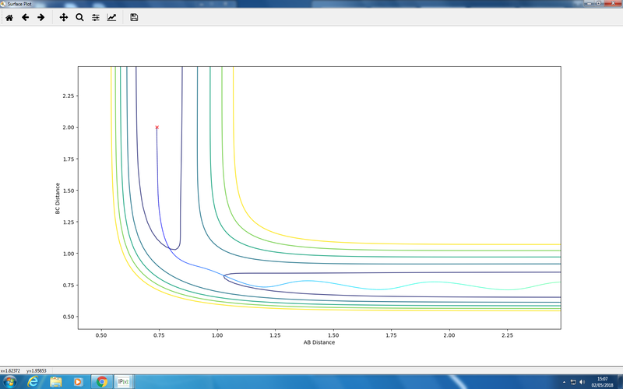The image size is (623, 389).
Task: Save the figure with the floppy disk icon
Action: [x=134, y=17]
